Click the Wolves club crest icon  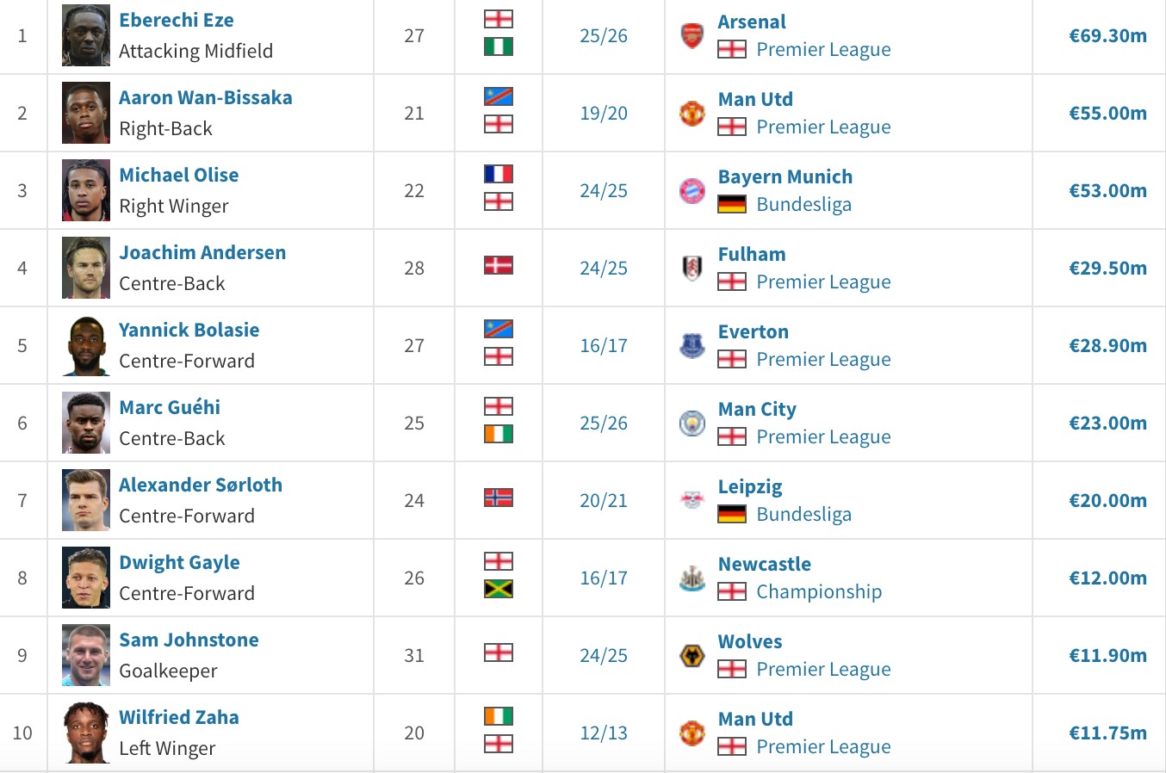pyautogui.click(x=692, y=655)
